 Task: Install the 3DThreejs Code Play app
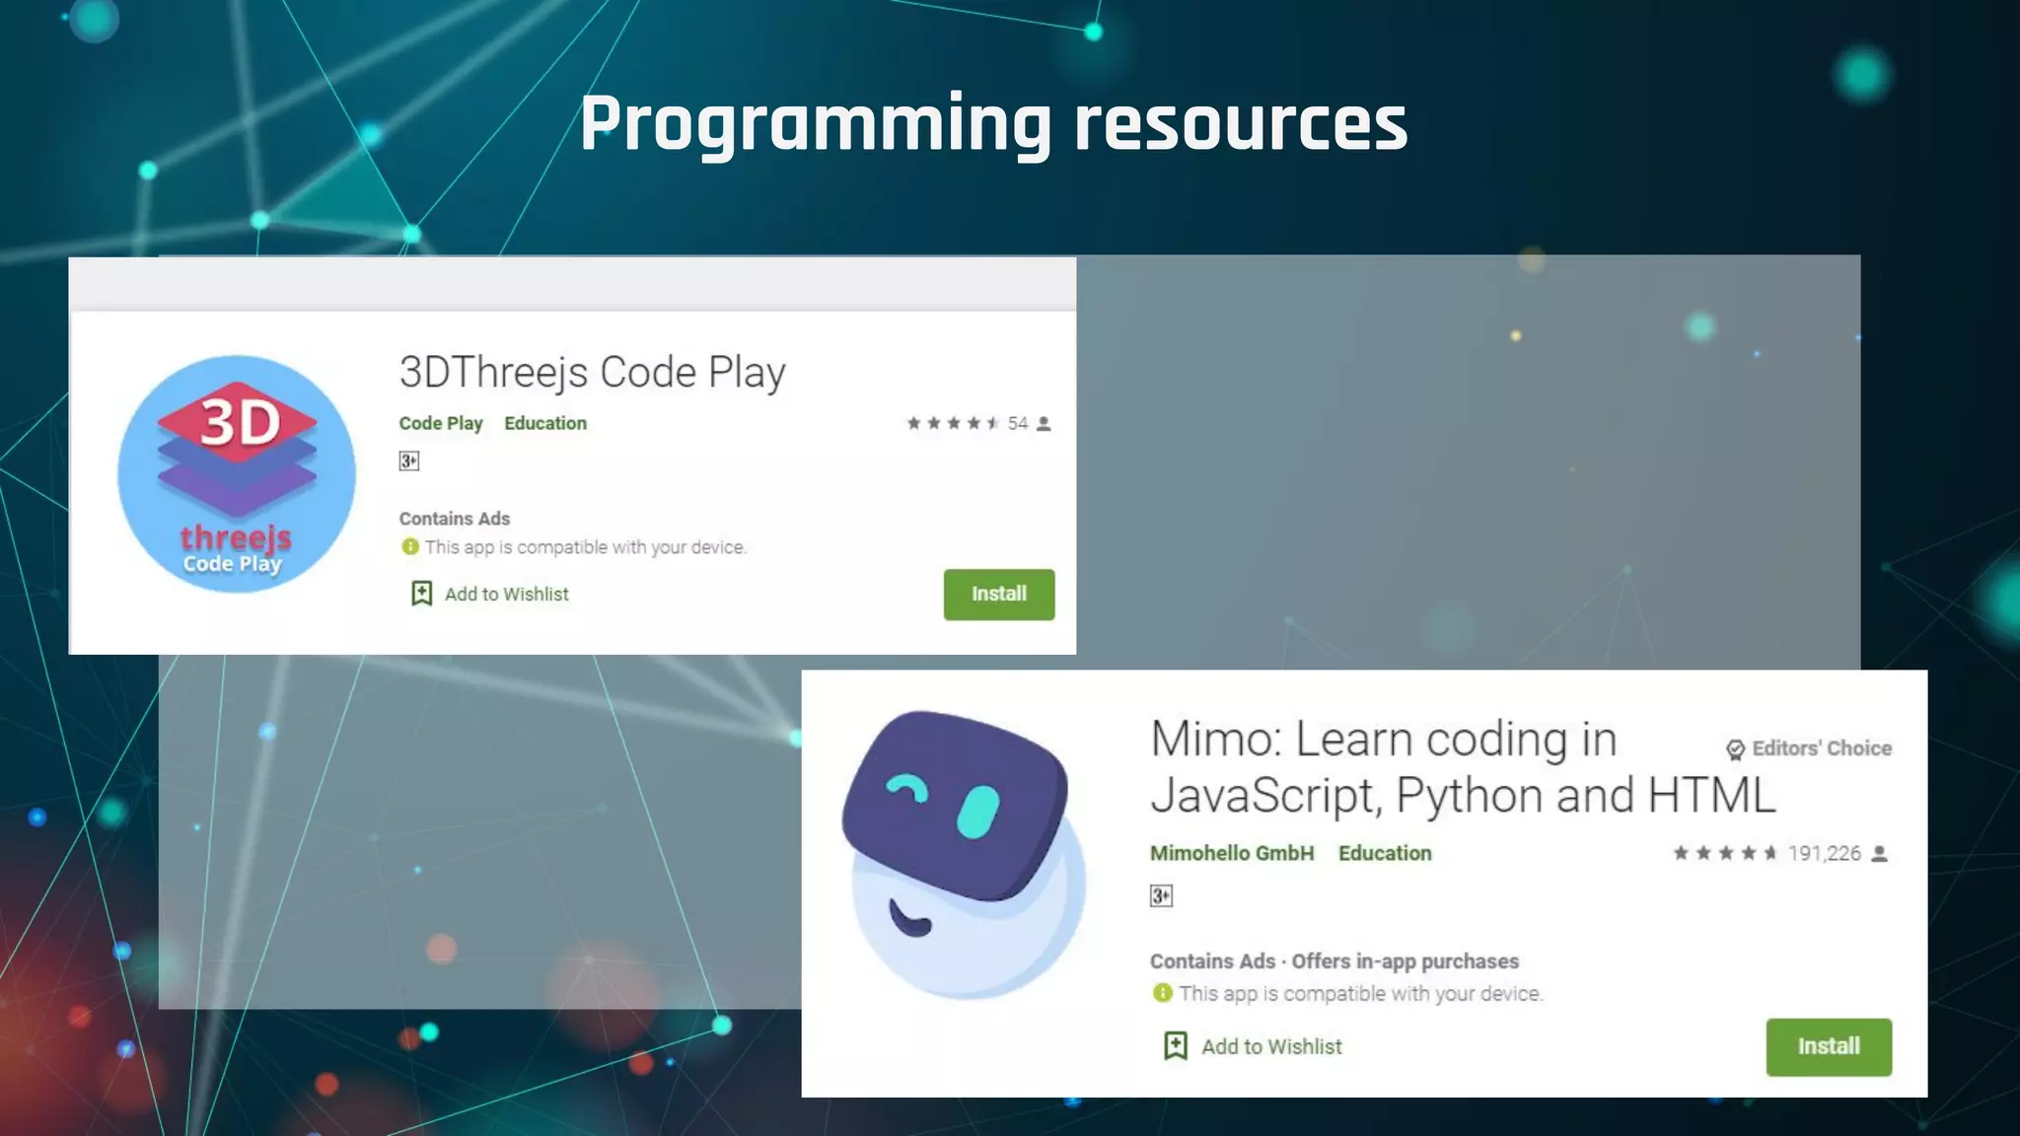998,594
